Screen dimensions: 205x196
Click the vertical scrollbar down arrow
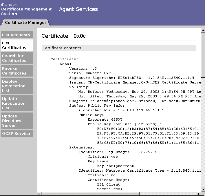click(x=203, y=189)
